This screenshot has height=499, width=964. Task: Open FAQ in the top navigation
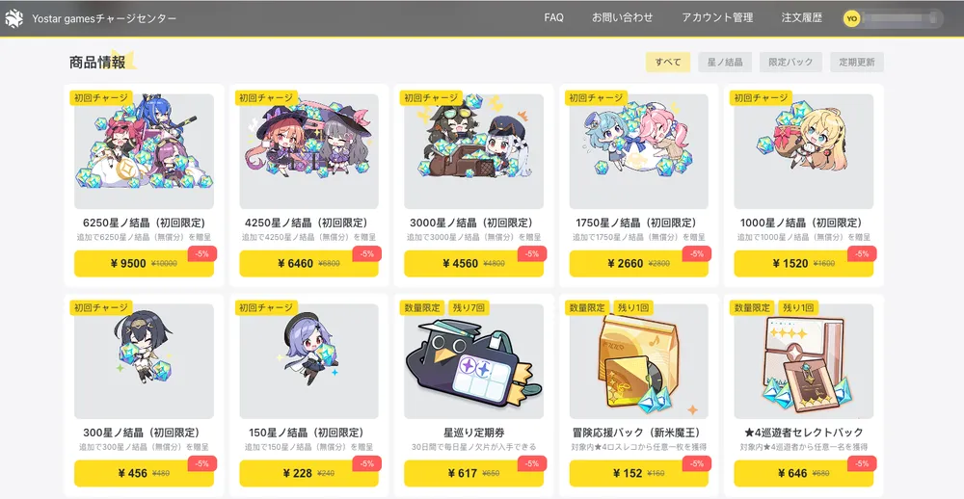click(553, 17)
